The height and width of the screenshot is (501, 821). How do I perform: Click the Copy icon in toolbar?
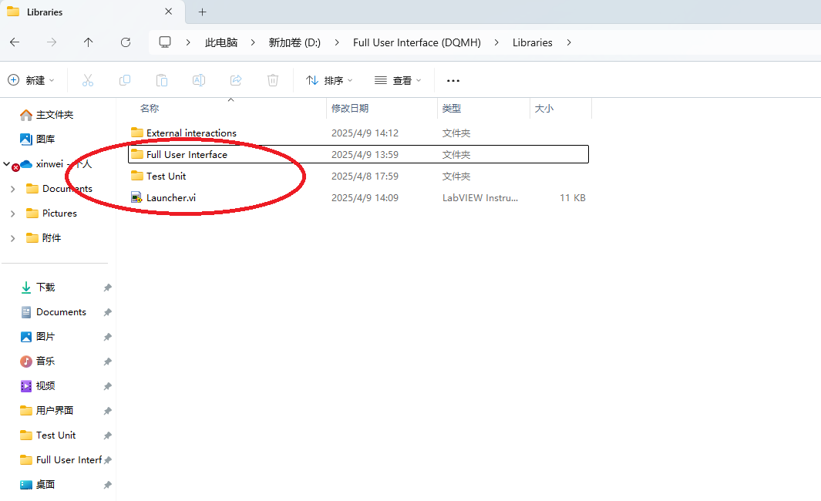(x=124, y=80)
